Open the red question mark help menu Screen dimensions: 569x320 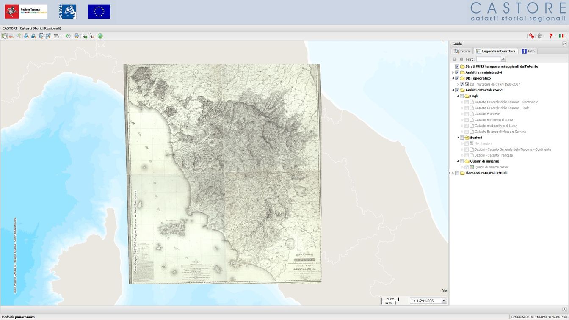pos(552,36)
